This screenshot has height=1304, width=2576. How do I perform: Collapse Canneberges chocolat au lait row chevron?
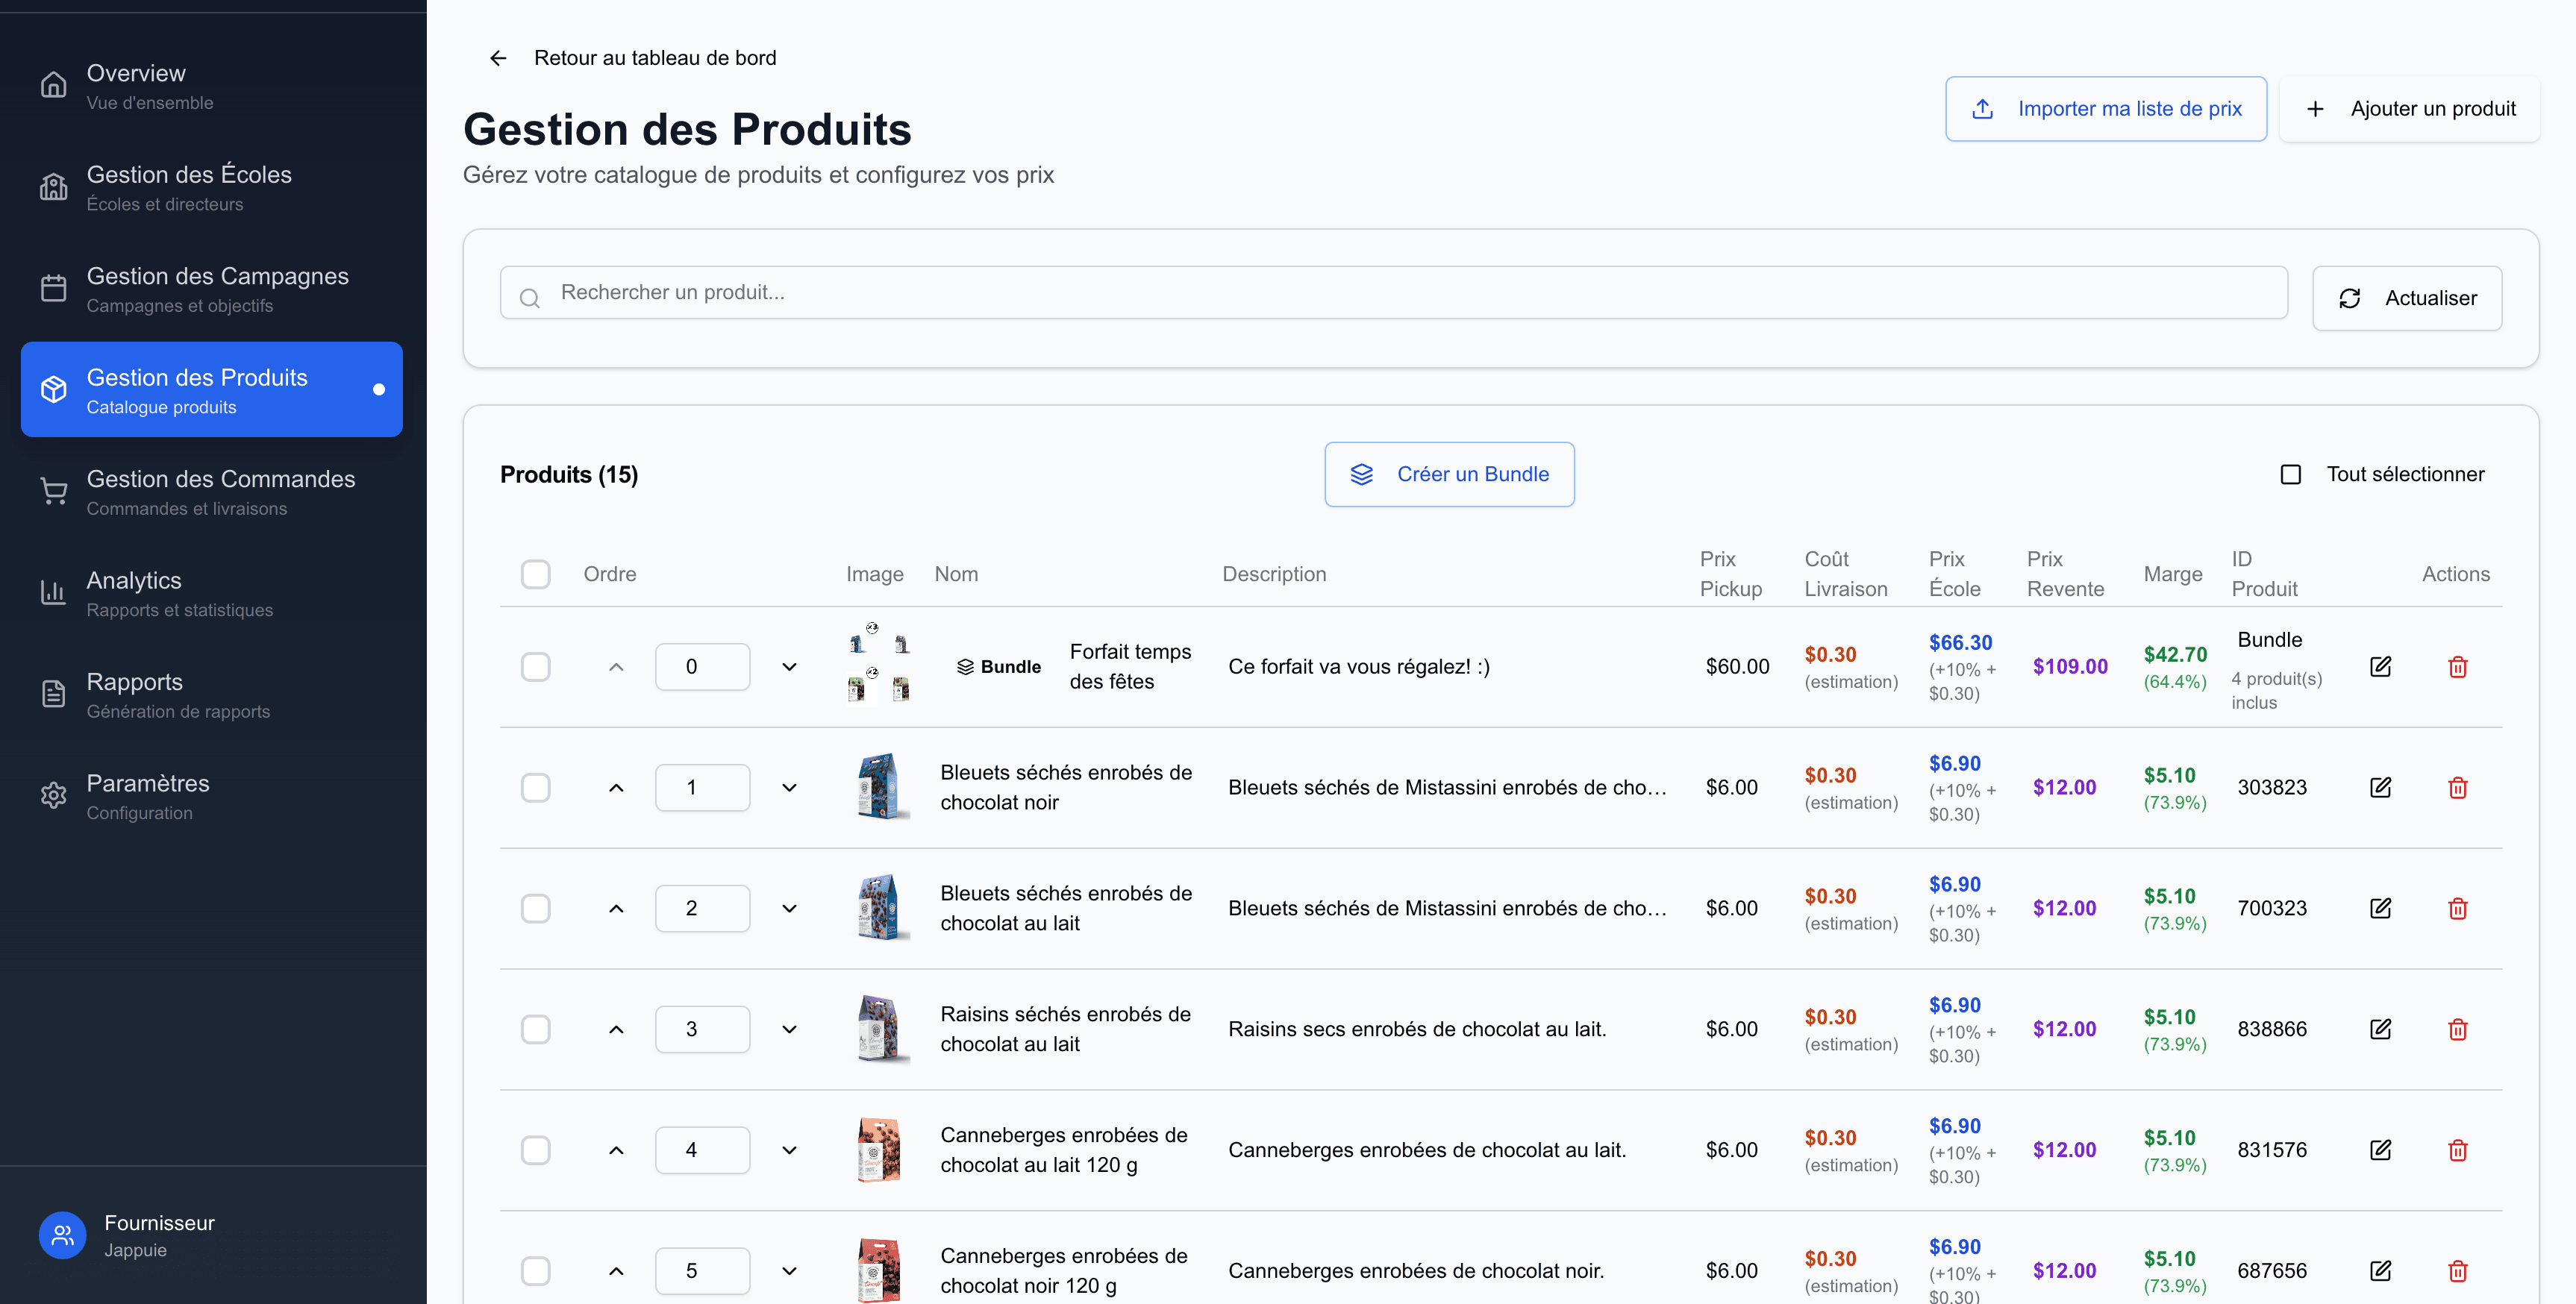[x=789, y=1149]
